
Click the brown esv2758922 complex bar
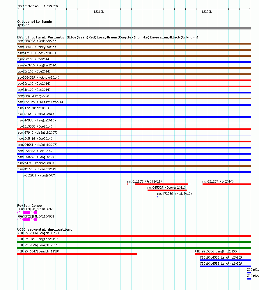point(134,44)
